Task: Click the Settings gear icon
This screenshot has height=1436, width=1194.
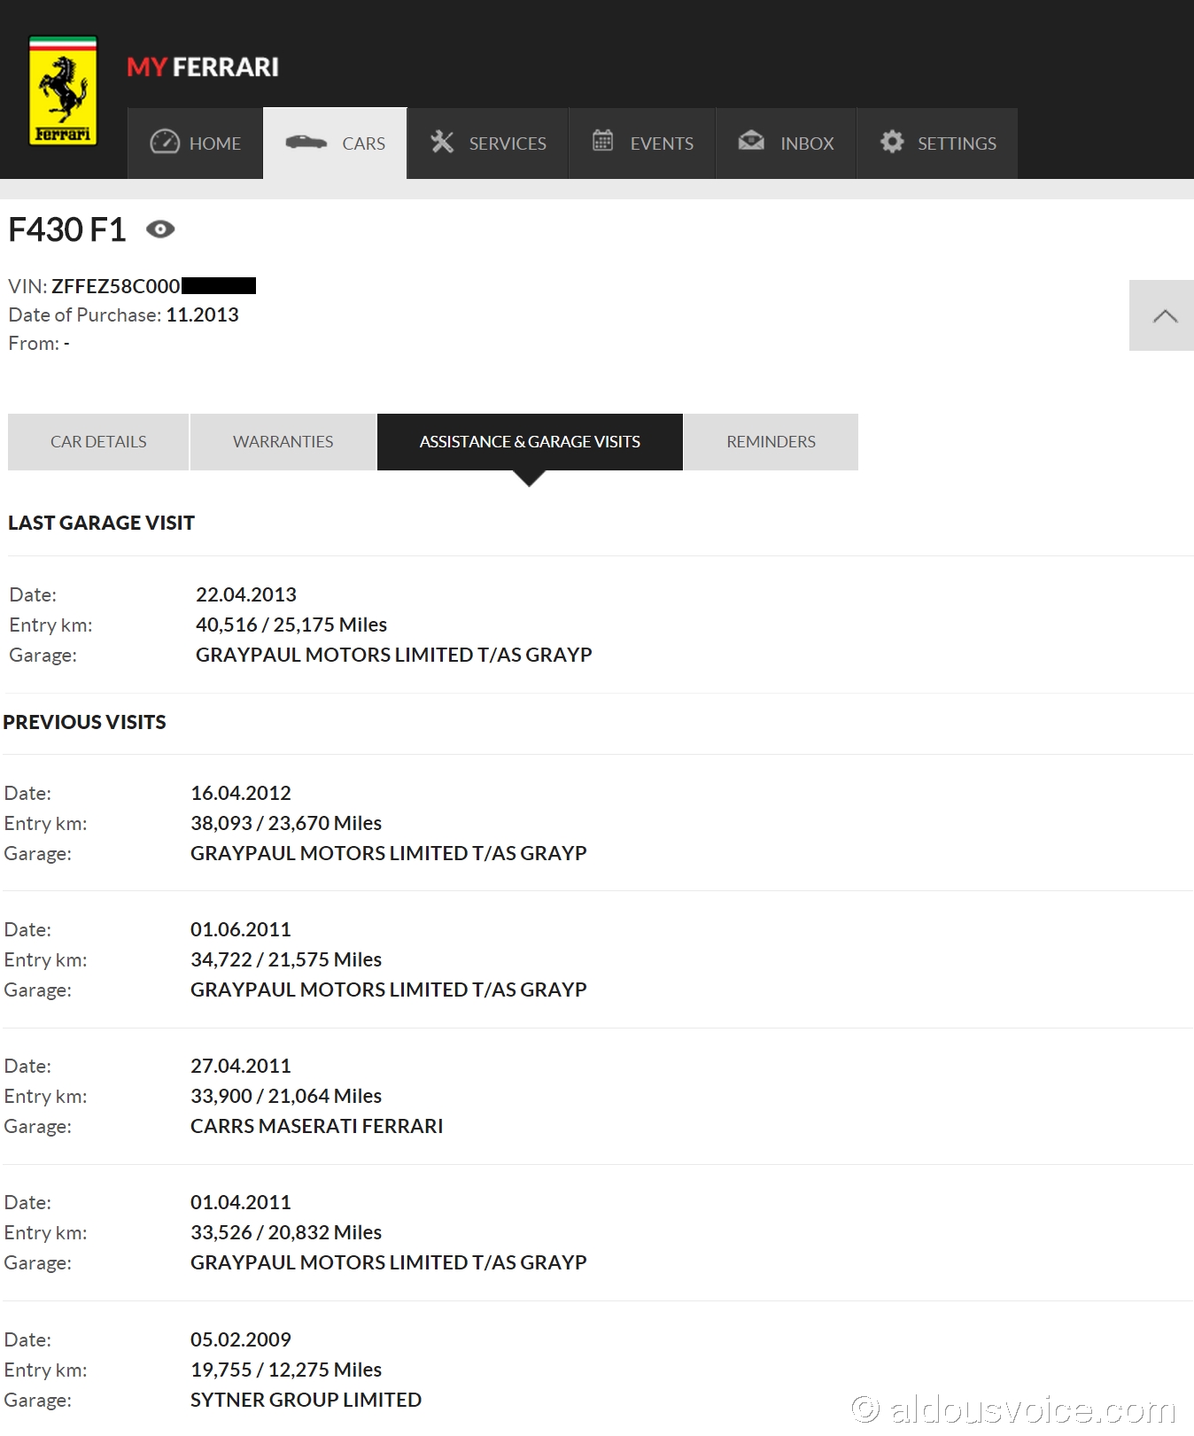Action: [892, 142]
